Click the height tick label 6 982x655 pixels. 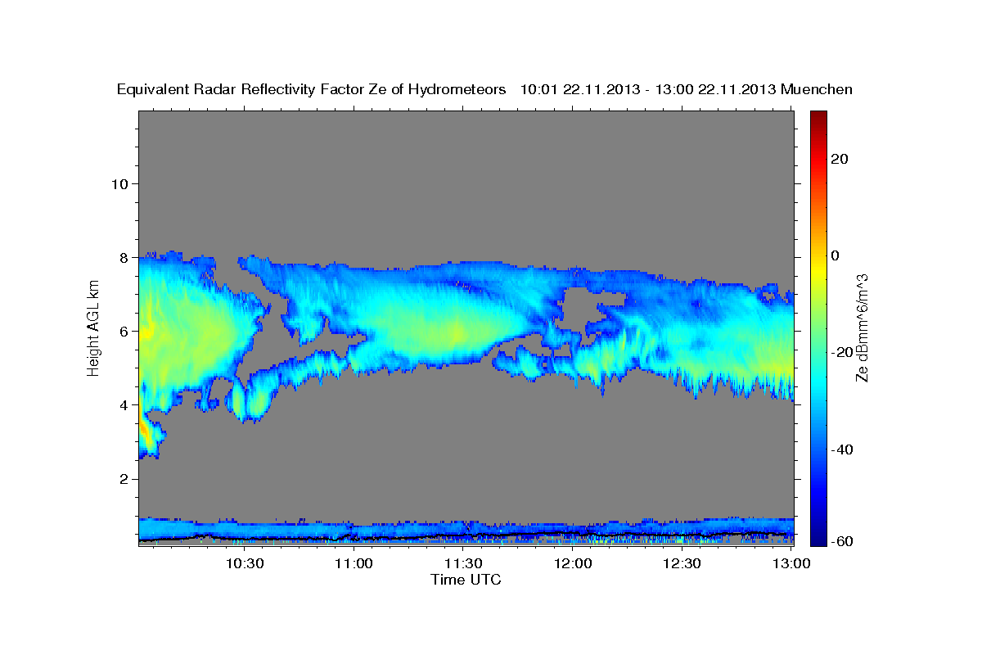(125, 332)
